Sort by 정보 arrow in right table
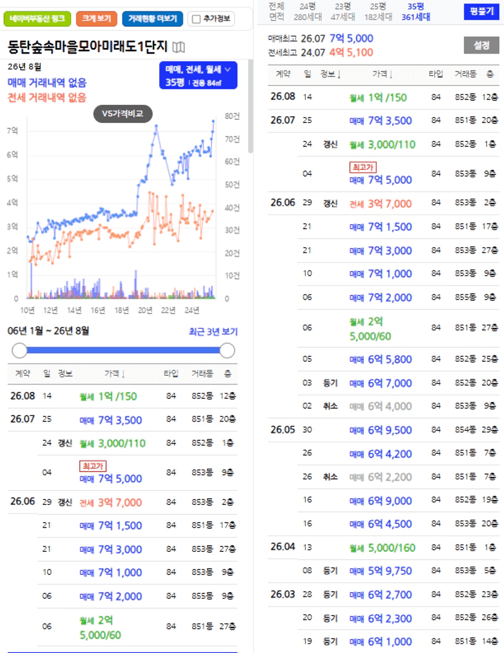 coord(339,74)
